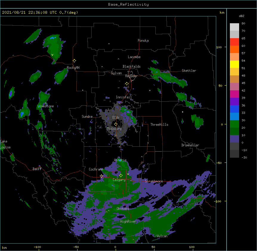Click the yellow V marker east of Calgary

tap(128, 174)
